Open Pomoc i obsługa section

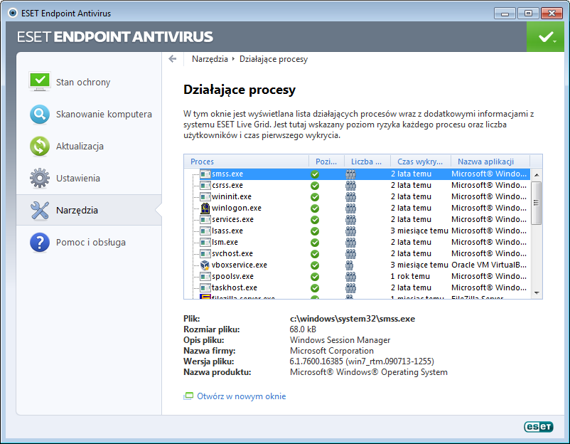(89, 243)
